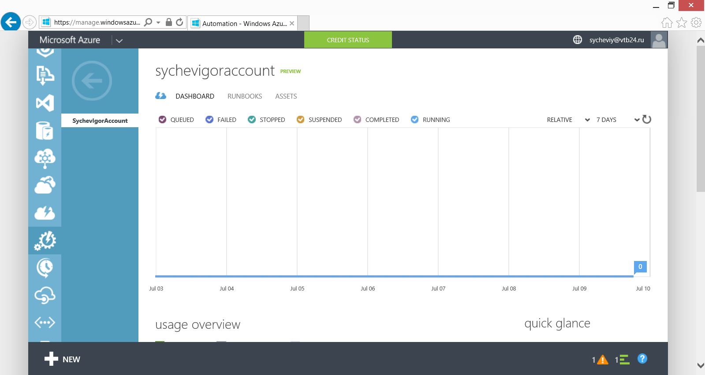Viewport: 705px width, 375px height.
Task: Click the sycheviy@vtb24.ru account name
Action: [616, 40]
